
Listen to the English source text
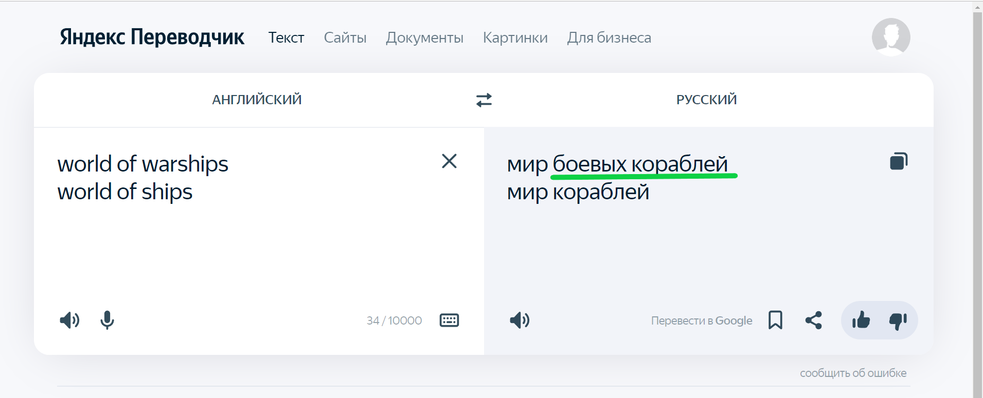[69, 320]
